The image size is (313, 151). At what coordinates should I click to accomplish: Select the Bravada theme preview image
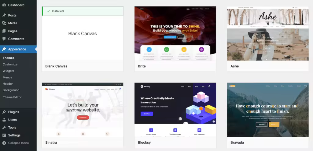point(268,110)
